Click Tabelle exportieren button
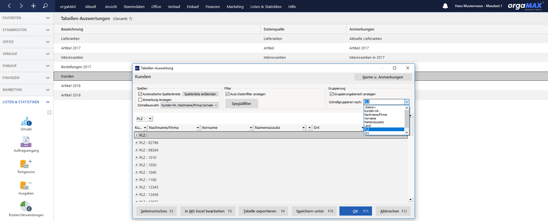Screen dimensions: 548x221 [x=263, y=211]
